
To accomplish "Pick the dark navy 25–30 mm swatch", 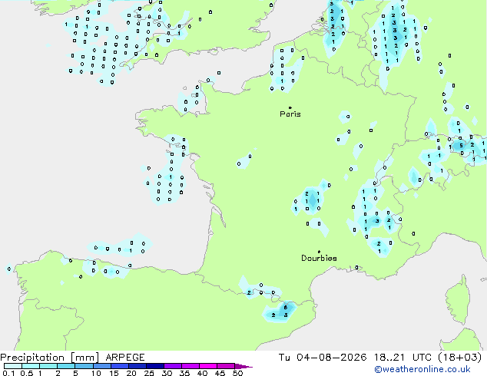I will click(x=155, y=366).
